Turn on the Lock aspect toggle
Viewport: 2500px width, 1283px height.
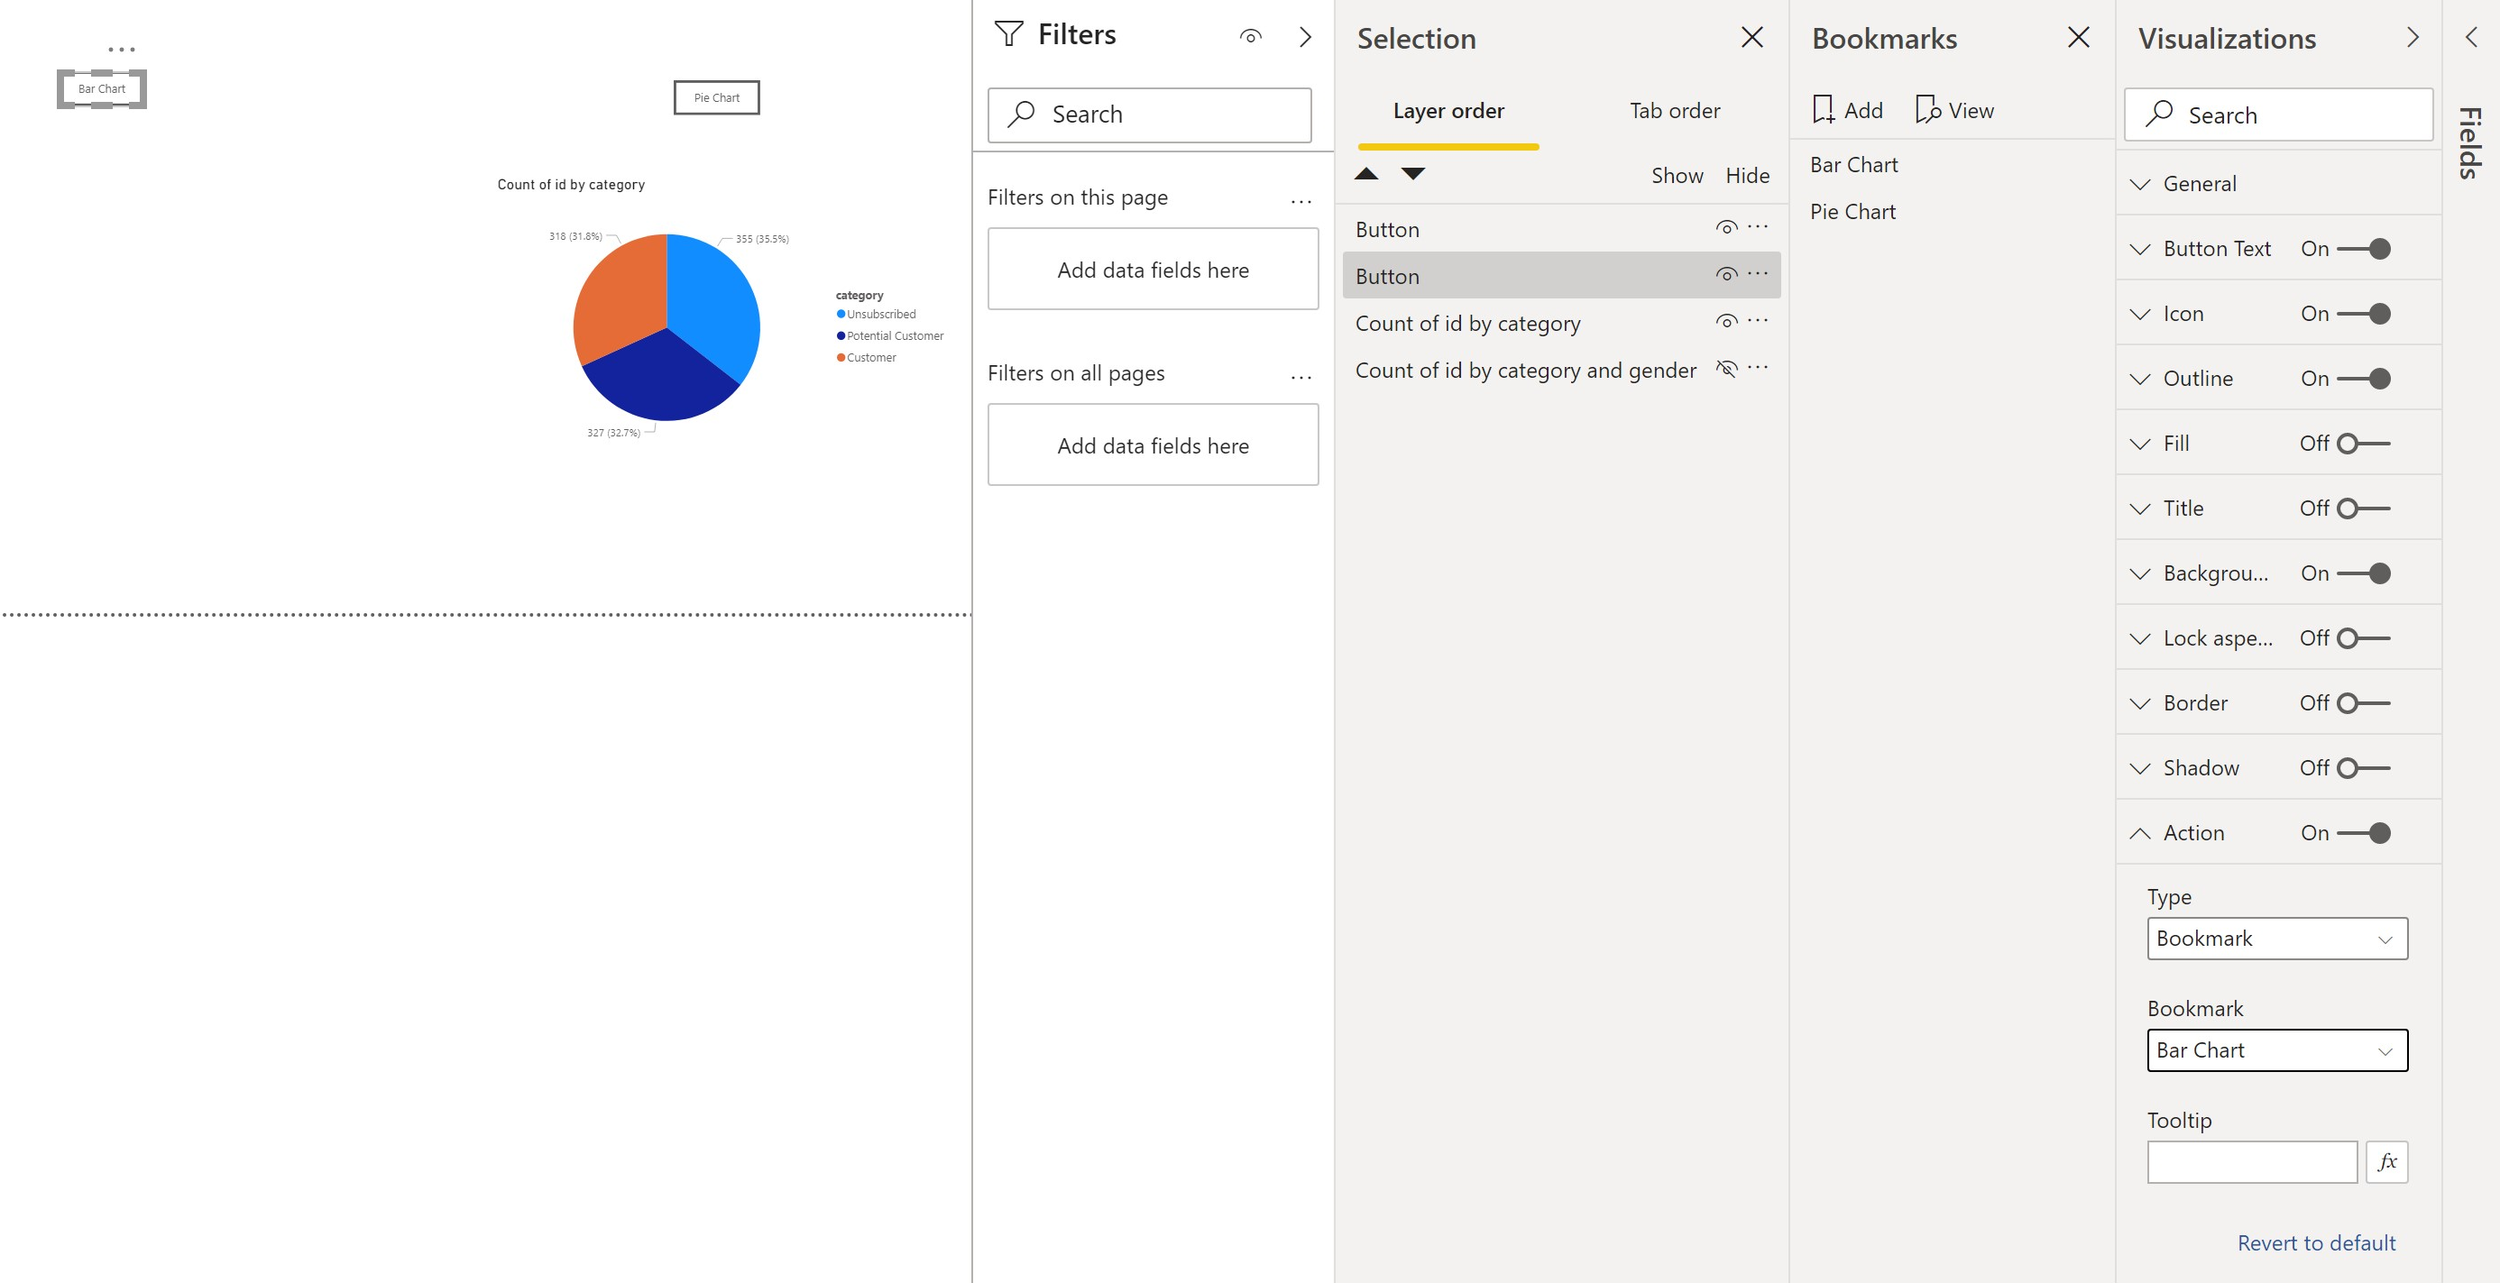click(x=2363, y=638)
